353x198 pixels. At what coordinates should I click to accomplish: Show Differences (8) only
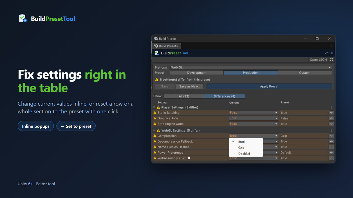(224, 96)
